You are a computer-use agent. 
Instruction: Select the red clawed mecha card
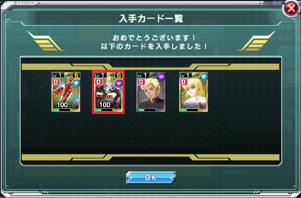click(x=66, y=92)
